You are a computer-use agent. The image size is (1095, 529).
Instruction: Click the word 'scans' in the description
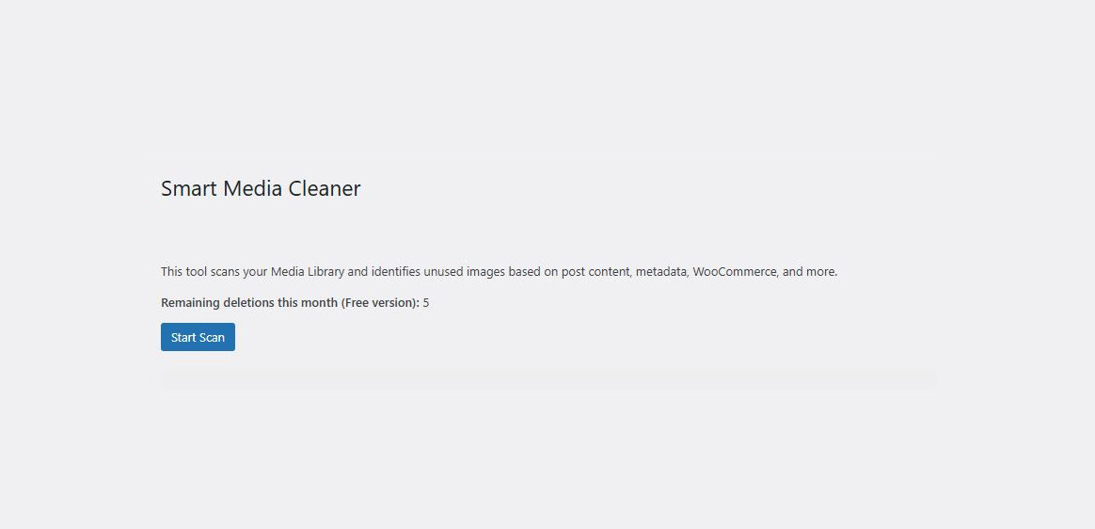pos(224,272)
